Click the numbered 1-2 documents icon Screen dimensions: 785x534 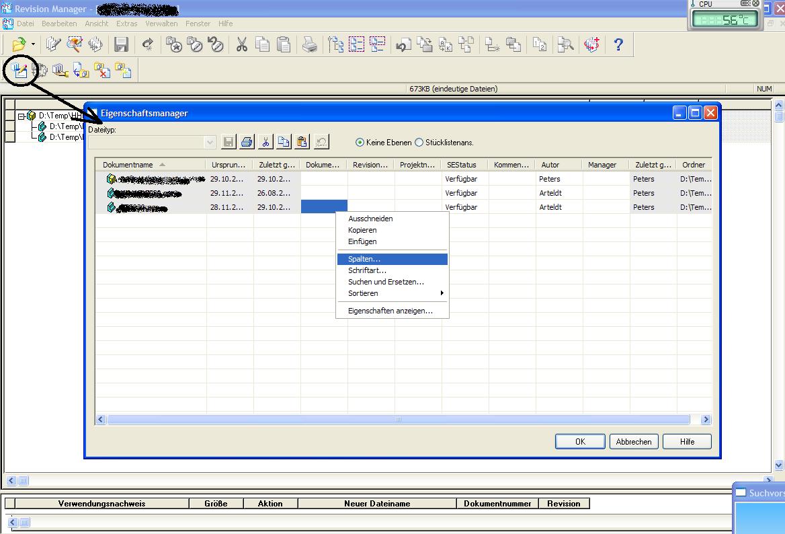[539, 44]
